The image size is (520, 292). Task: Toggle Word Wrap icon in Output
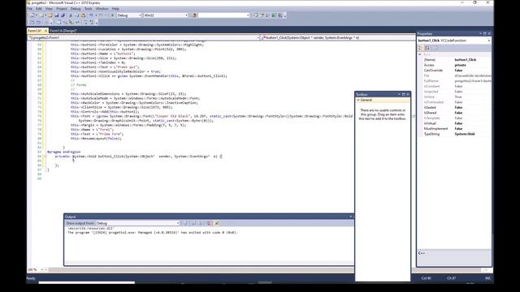tap(217, 224)
